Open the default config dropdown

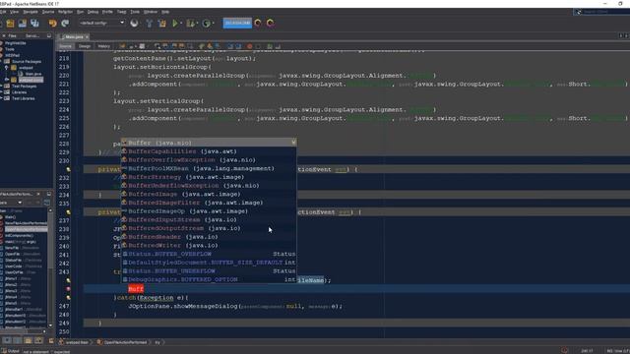(x=101, y=23)
